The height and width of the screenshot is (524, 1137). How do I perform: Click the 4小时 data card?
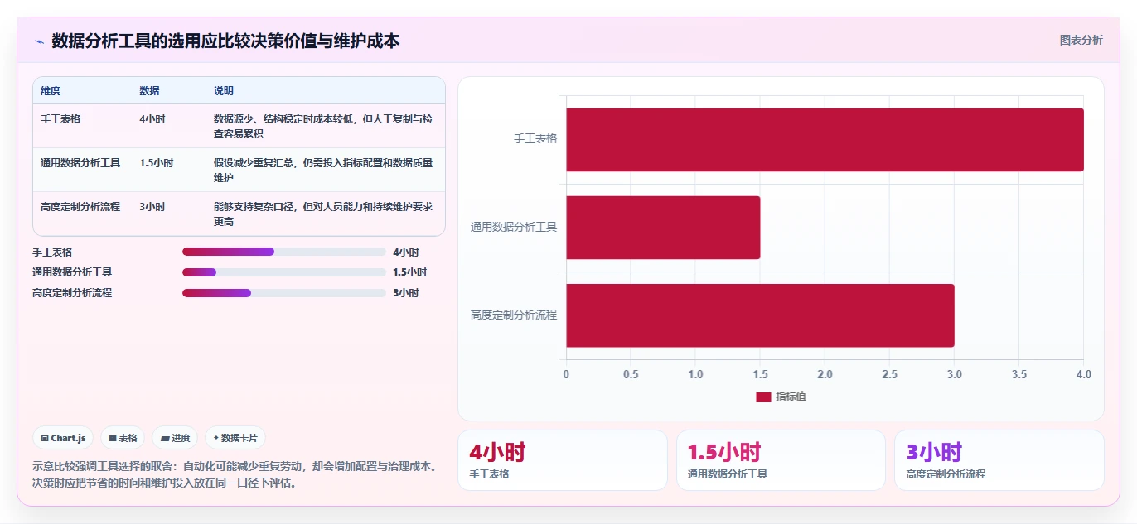tap(563, 460)
